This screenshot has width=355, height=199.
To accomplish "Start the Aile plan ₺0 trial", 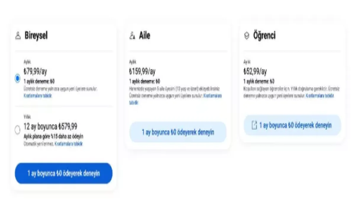I will coord(178,132).
